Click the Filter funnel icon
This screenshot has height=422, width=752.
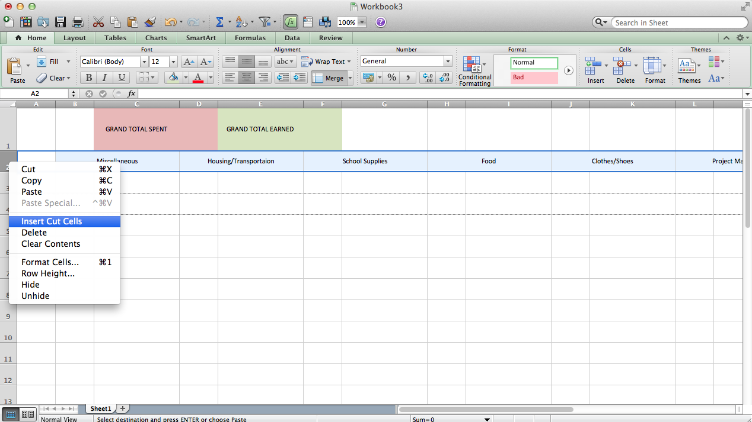click(265, 22)
